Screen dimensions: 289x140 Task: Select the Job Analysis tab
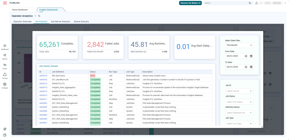coord(41,22)
